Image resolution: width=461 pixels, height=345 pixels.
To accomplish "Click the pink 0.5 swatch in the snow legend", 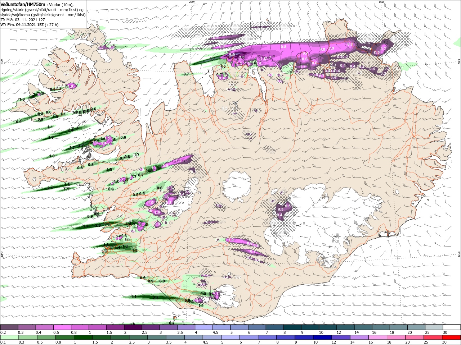I will coord(62,327).
